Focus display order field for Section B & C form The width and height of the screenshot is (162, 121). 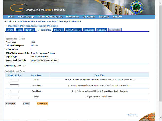tap(14, 80)
